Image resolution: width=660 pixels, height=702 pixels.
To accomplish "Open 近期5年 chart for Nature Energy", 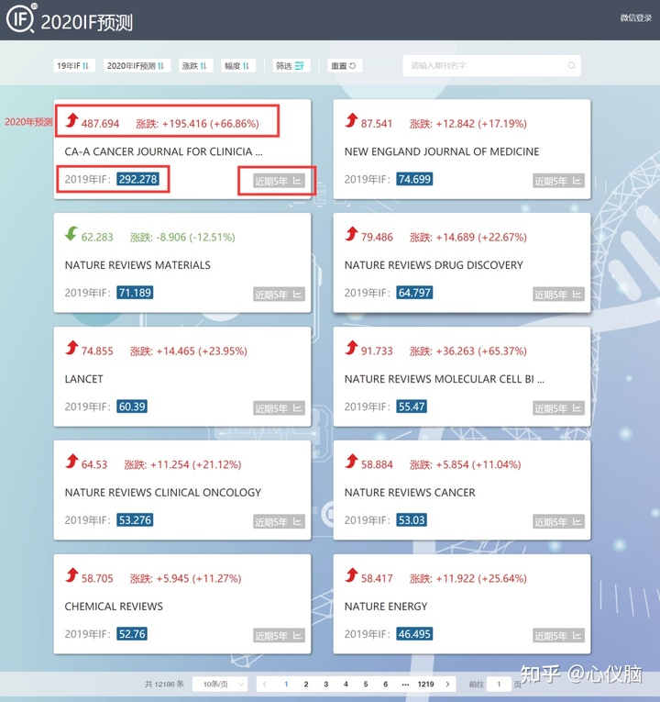I will pos(558,636).
